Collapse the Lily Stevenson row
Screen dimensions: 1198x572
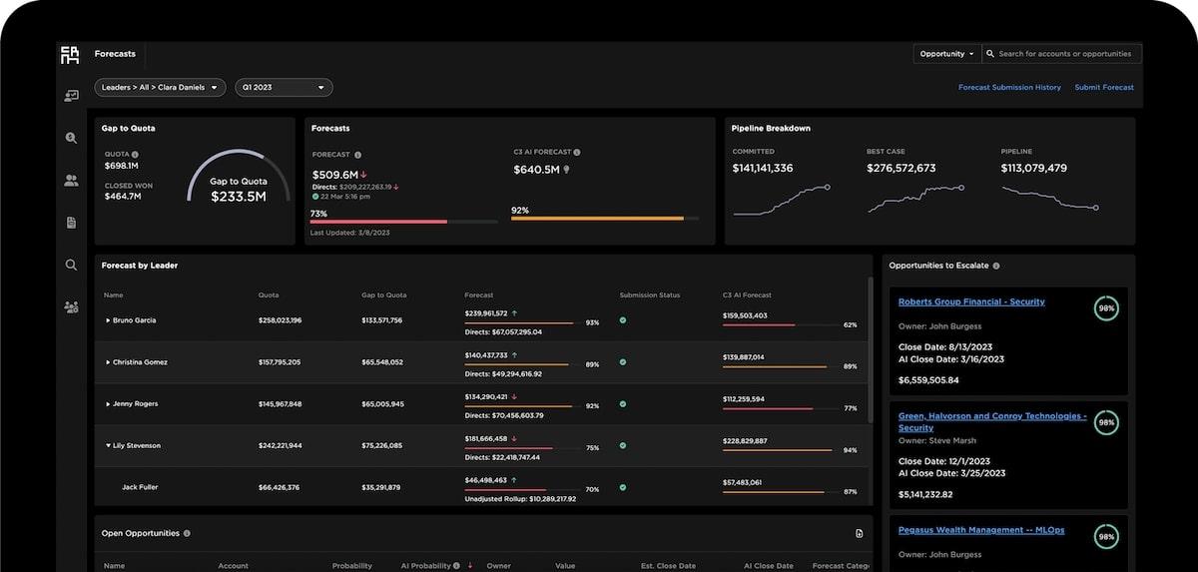[108, 446]
